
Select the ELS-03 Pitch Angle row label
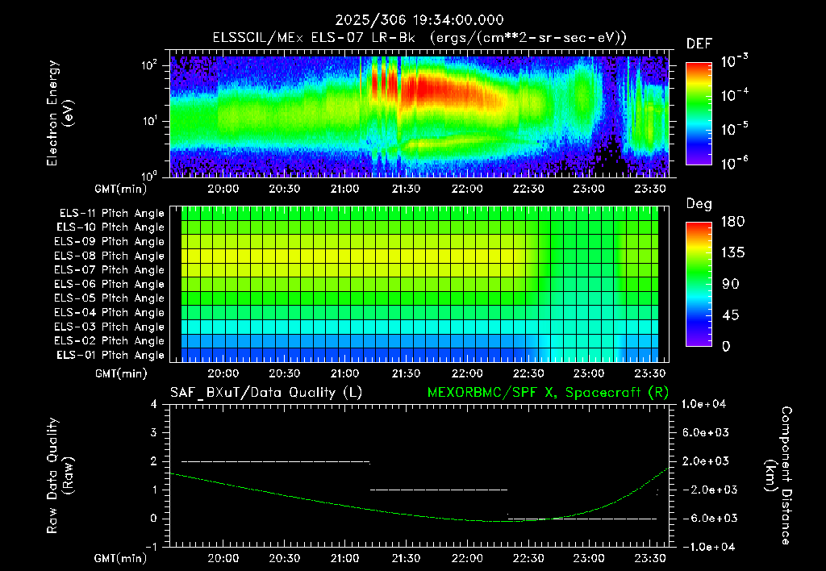[109, 327]
